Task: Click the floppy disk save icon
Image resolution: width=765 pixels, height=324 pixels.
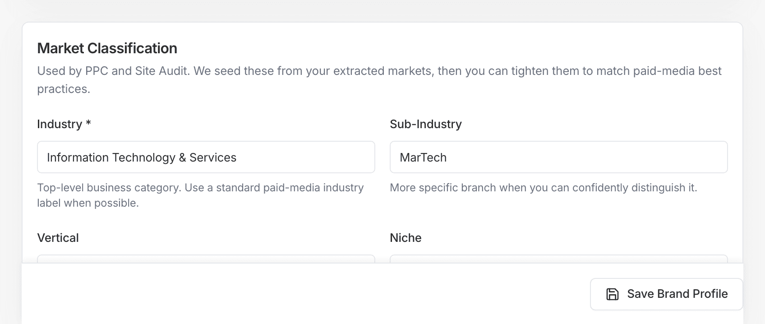Action: [612, 294]
